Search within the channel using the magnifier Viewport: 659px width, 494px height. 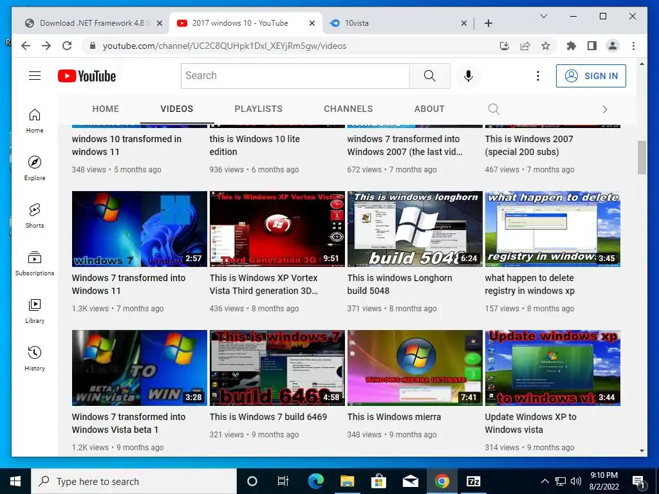coord(494,109)
